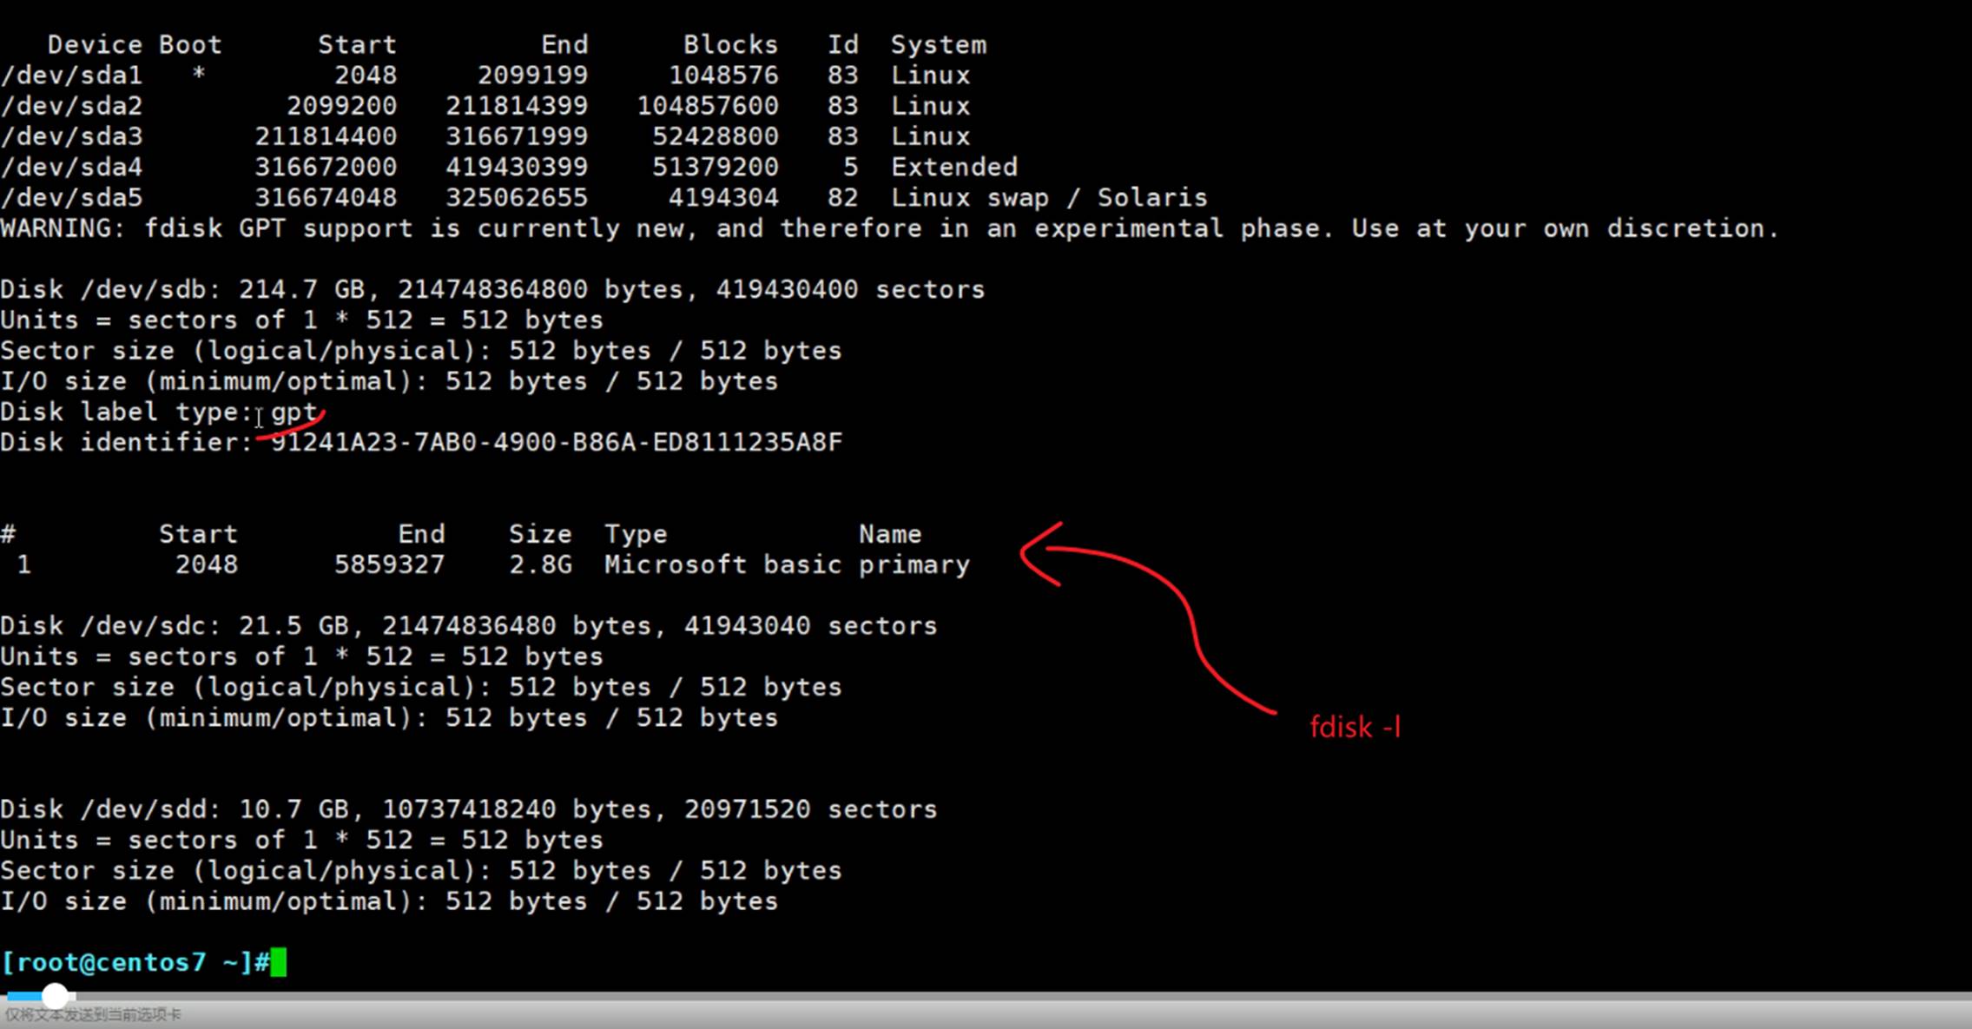Click the Blocks column header
Image resolution: width=1972 pixels, height=1029 pixels.
729,45
